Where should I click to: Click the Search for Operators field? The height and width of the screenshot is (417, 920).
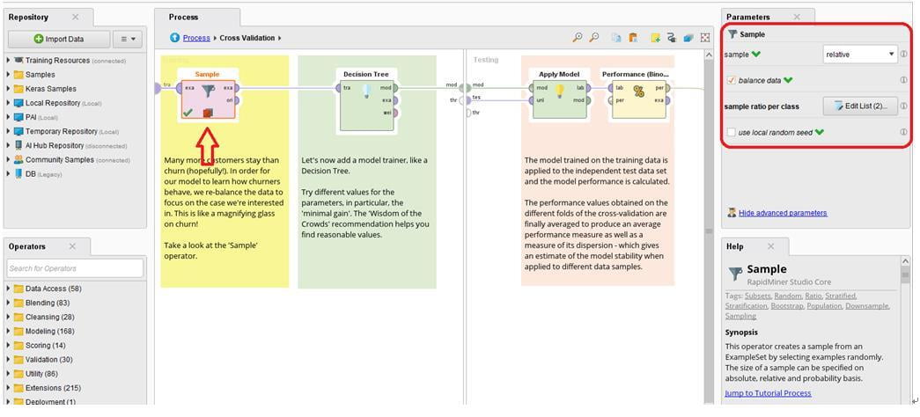click(x=75, y=268)
